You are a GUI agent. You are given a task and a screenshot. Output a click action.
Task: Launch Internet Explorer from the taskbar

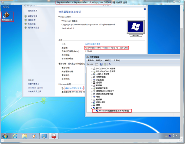(x=15, y=136)
